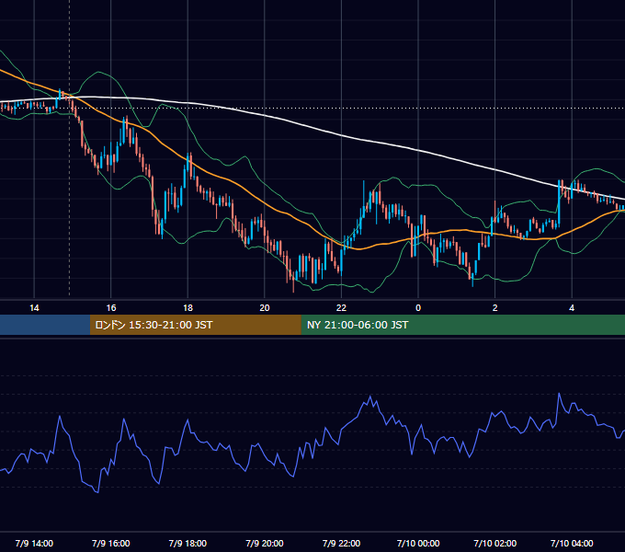Click hour 0 on the upper axis

tap(418, 308)
